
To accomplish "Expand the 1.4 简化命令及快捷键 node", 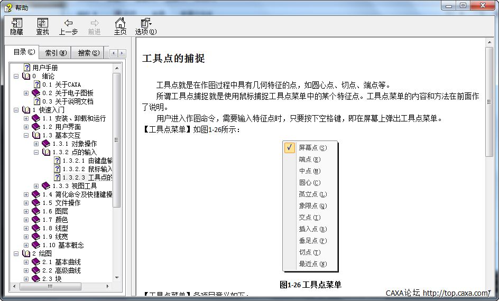I will 26,194.
